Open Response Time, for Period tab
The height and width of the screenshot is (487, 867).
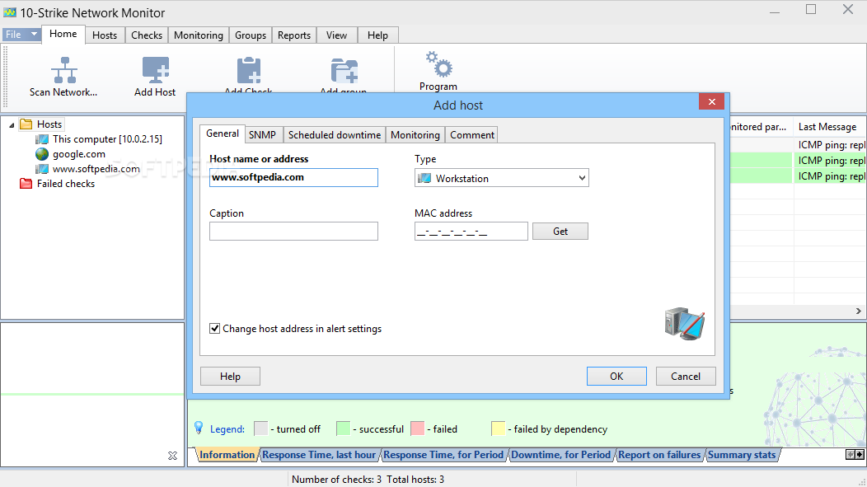(443, 454)
